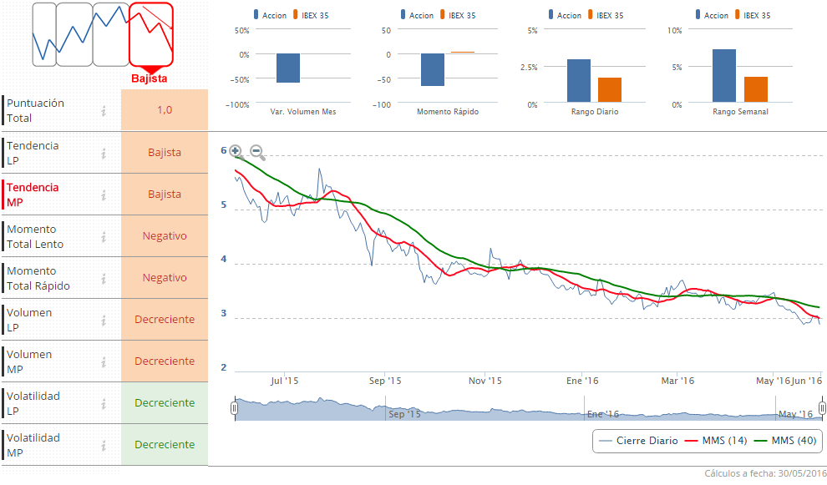Click the orange IBEX 35 bar in Rango Diario
The image size is (827, 485).
610,89
